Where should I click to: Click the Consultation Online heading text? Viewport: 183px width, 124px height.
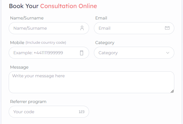pyautogui.click(x=69, y=6)
